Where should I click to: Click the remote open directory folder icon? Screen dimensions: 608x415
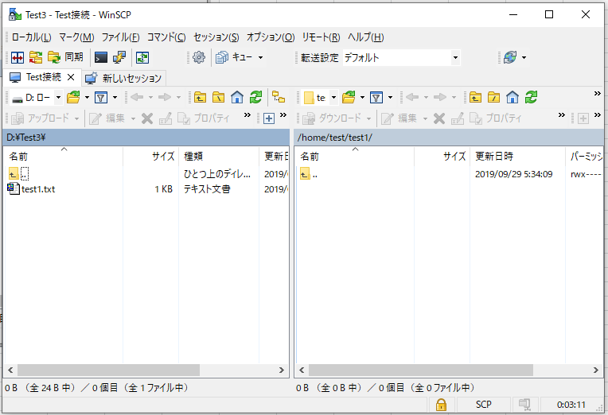(349, 97)
